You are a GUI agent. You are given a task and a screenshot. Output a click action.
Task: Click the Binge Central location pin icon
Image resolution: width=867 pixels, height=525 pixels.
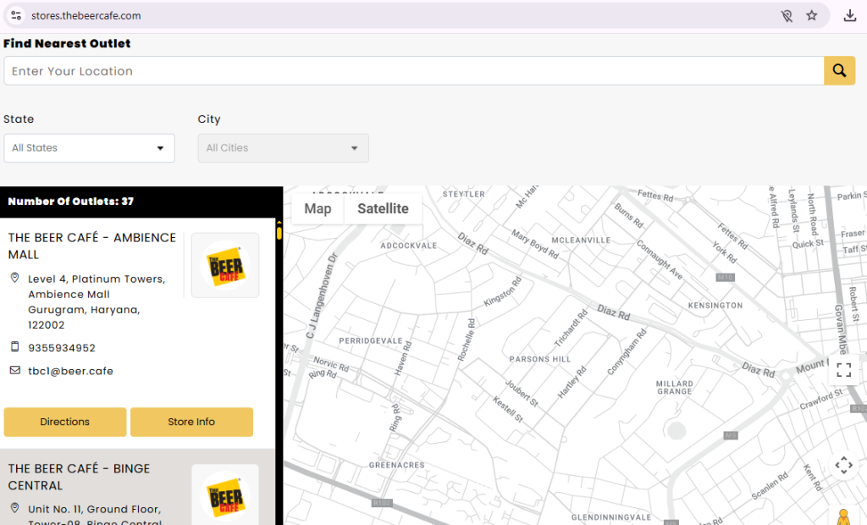click(x=15, y=508)
